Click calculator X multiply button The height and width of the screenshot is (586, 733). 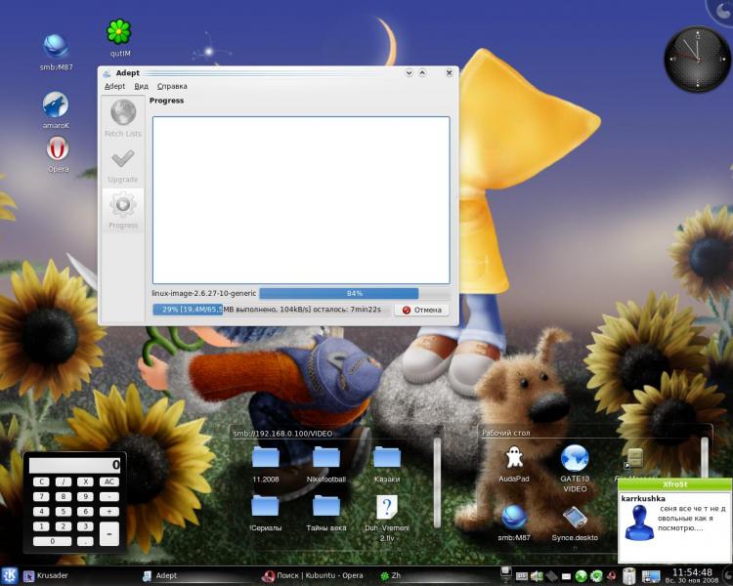[x=85, y=481]
